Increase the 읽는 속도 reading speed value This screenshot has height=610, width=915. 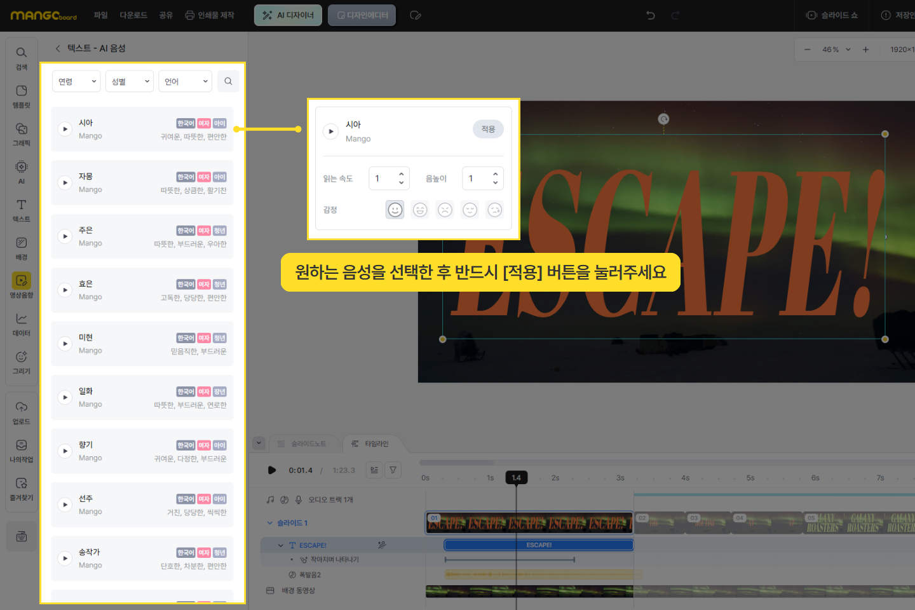(x=401, y=173)
